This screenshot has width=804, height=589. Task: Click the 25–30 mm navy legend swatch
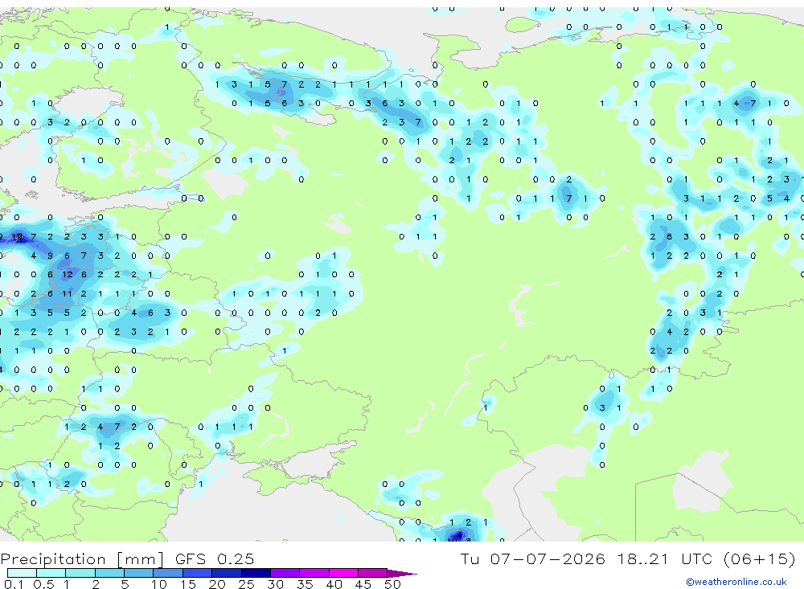256,573
